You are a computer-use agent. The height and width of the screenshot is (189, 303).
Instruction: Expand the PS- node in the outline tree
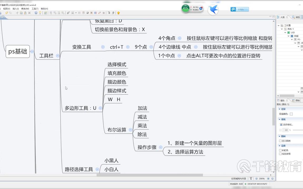pyautogui.click(x=292, y=39)
